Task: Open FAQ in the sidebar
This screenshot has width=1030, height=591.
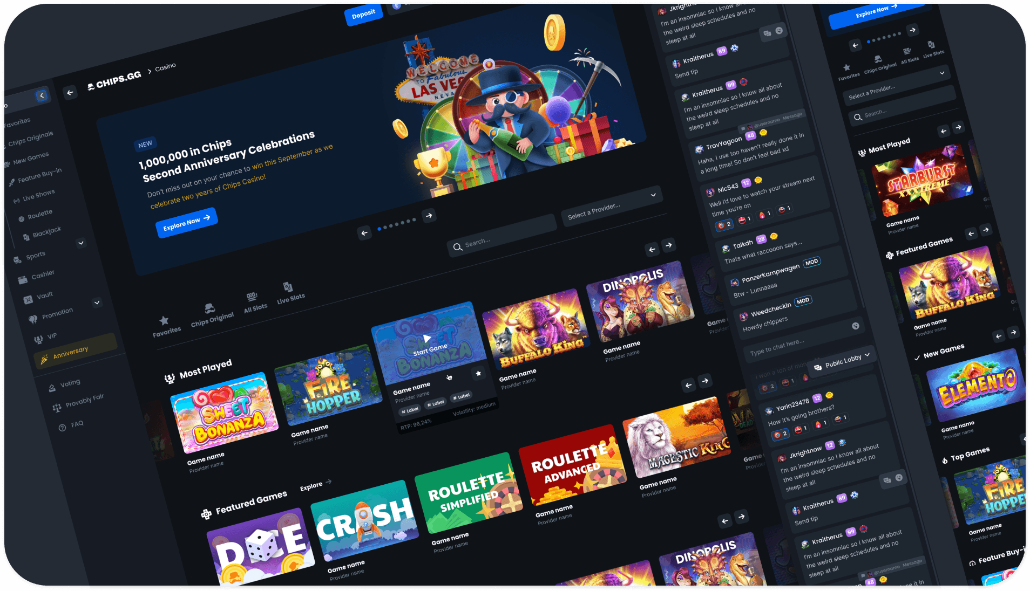Action: point(71,425)
